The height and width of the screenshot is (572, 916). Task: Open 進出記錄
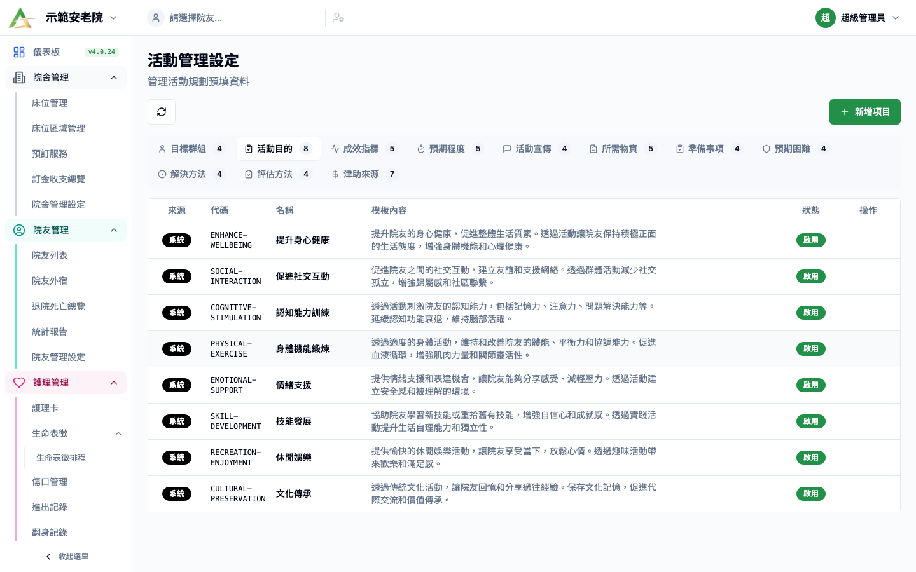[50, 507]
